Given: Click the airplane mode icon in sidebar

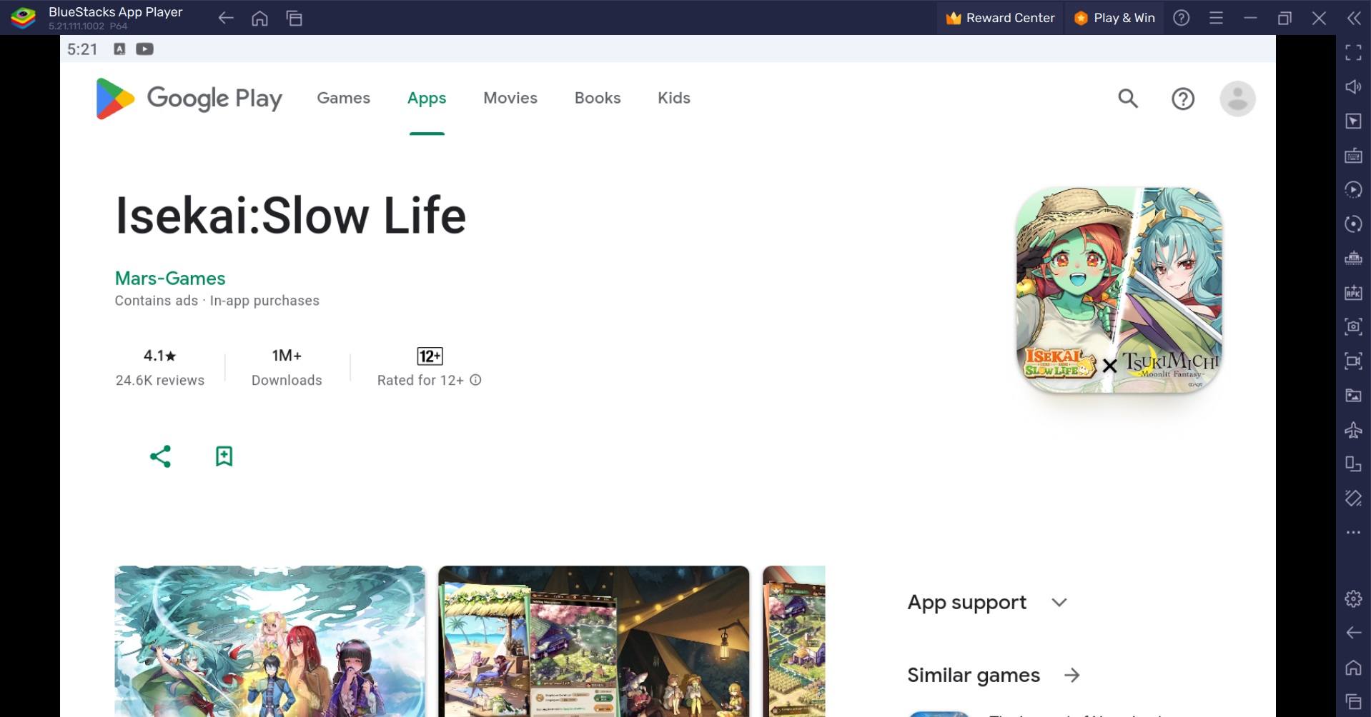Looking at the screenshot, I should point(1353,429).
